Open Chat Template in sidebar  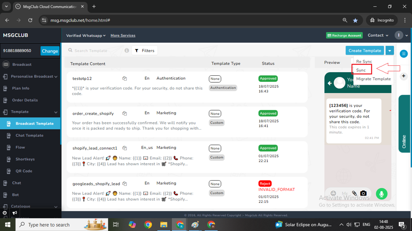[29, 136]
